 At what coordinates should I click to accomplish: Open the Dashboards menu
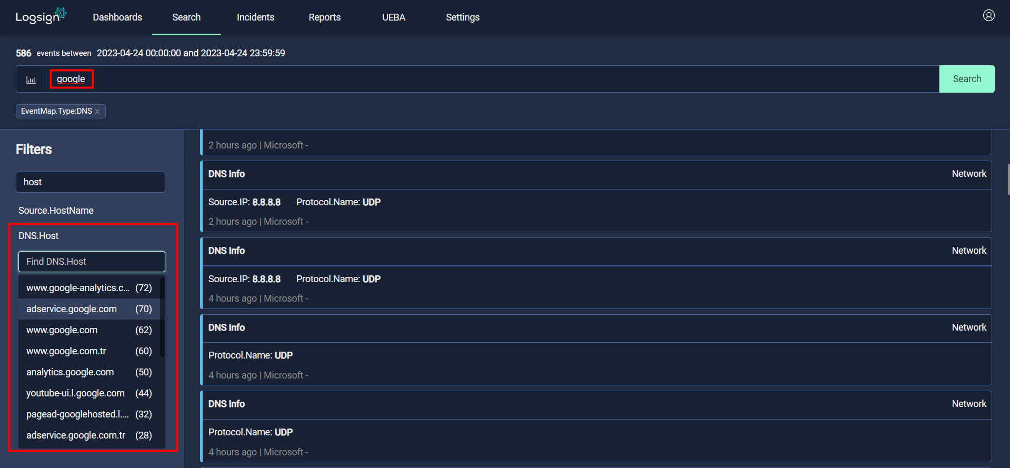point(117,17)
